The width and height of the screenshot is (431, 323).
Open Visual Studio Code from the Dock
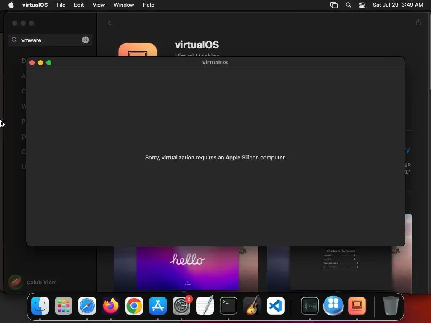(275, 306)
